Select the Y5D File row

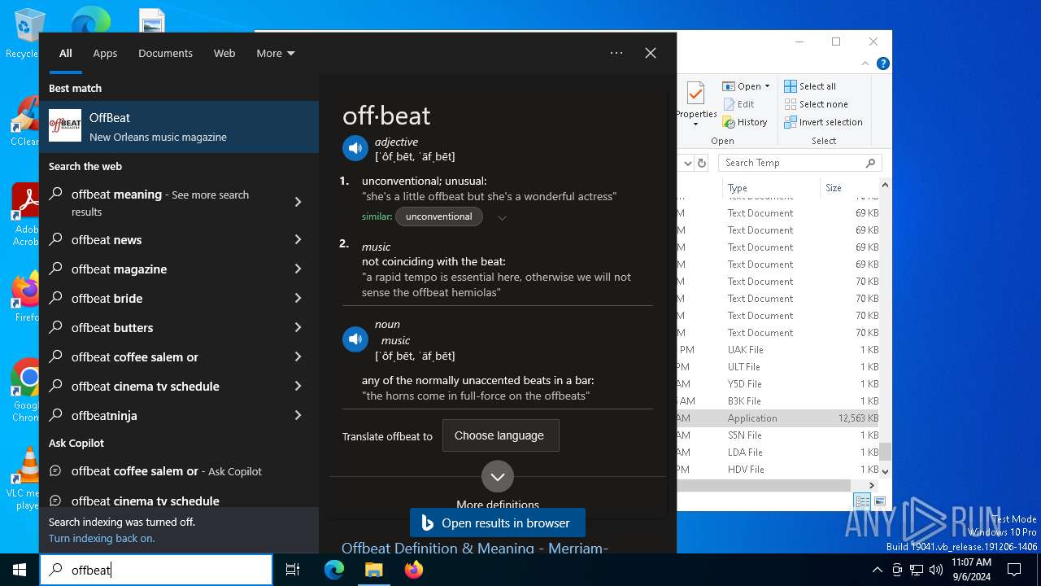(779, 384)
